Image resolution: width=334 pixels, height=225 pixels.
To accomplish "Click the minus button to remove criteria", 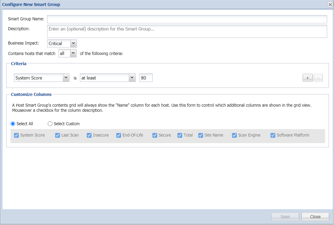I will coord(318,78).
